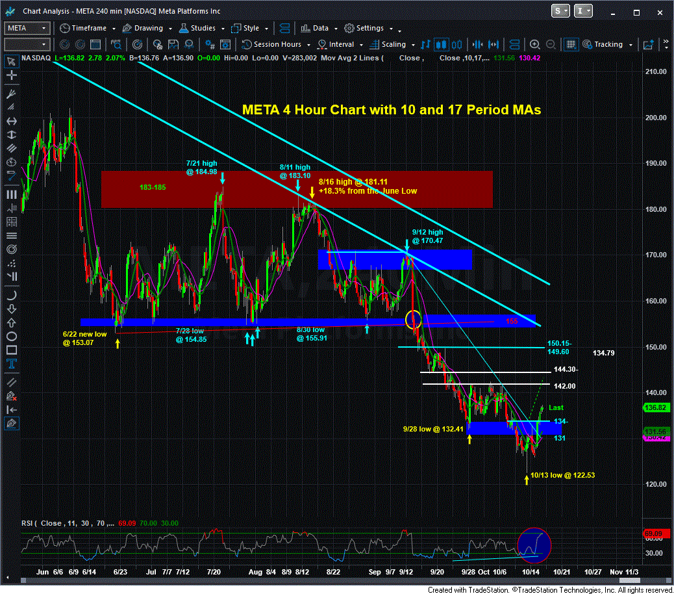Click the symbol lookup magnifier icon
Image resolution: width=674 pixels, height=594 pixels.
coord(116,44)
